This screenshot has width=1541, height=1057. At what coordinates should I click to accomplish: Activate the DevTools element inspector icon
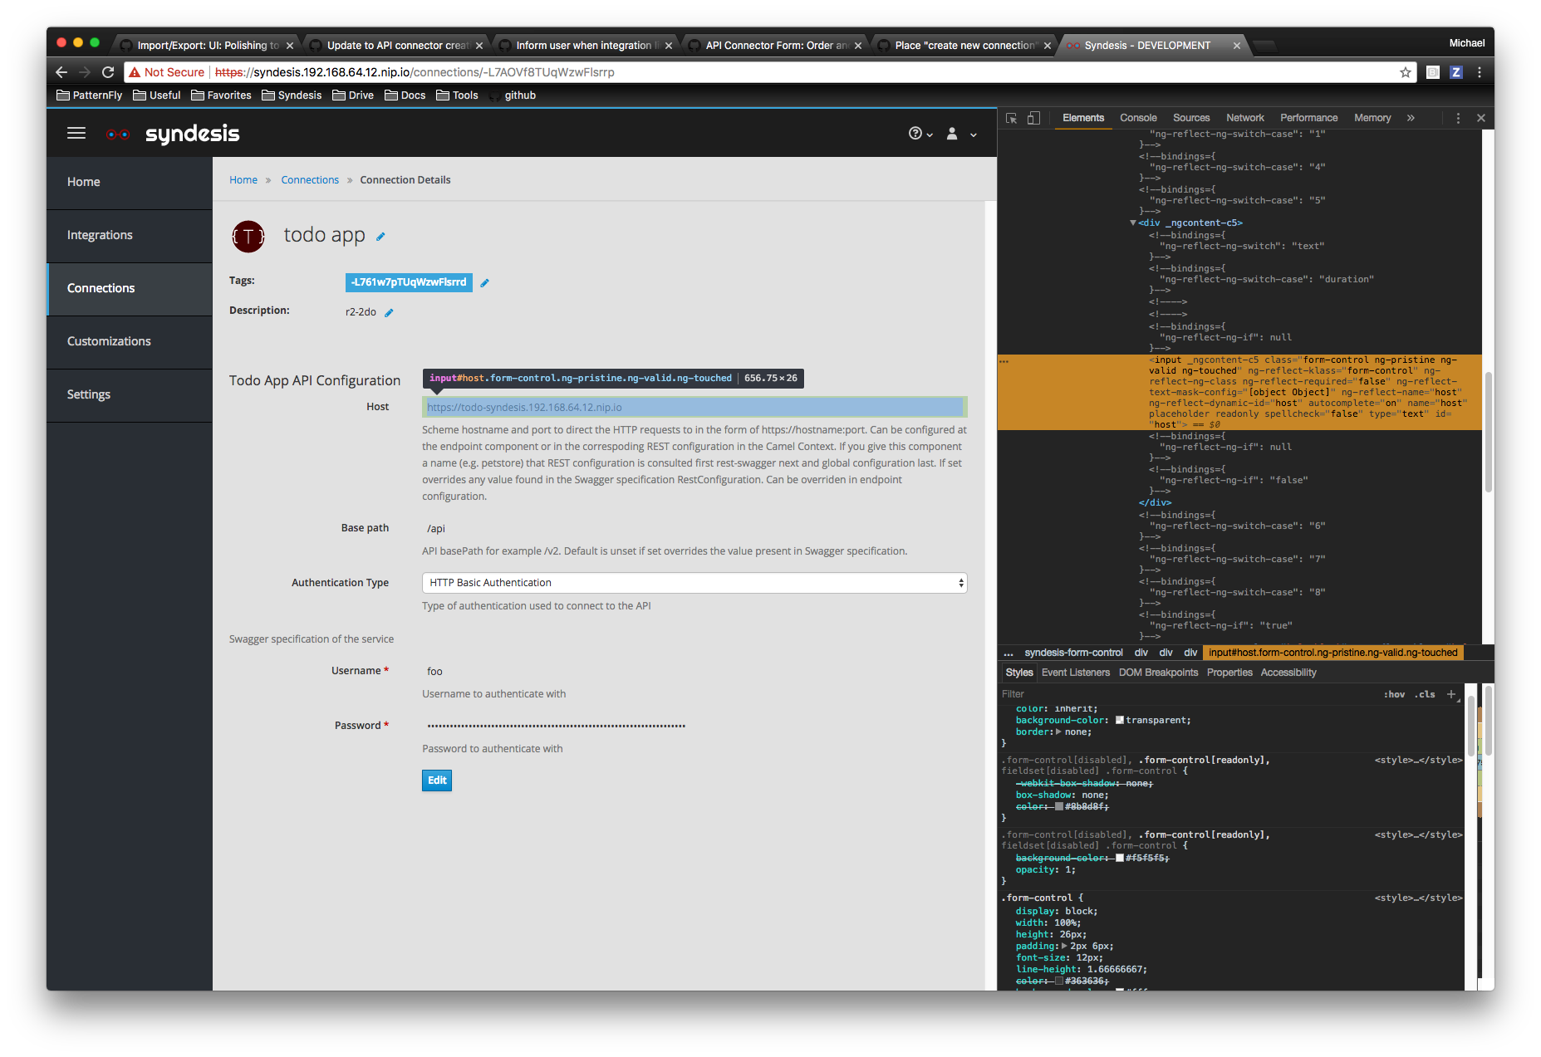coord(1011,118)
